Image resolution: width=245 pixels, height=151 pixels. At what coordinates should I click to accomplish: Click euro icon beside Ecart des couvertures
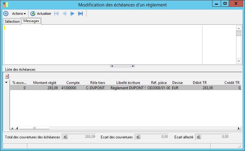[138, 137]
